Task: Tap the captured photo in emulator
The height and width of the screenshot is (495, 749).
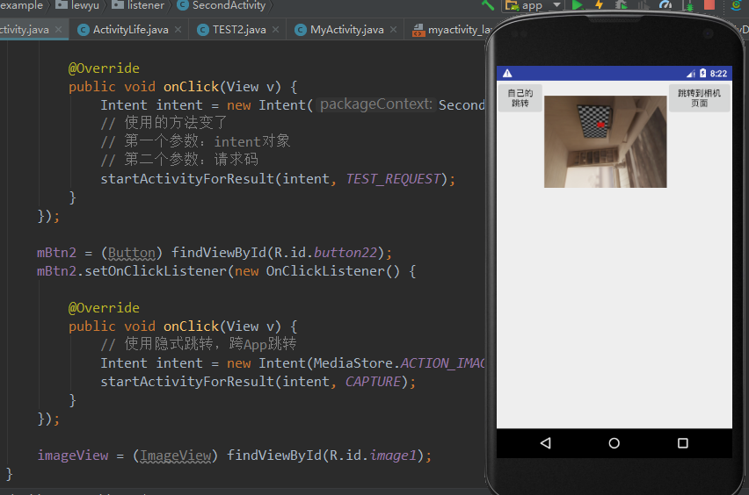Action: point(605,141)
